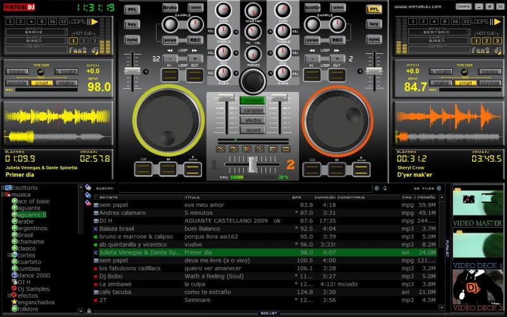Open right deck effects dropdown showing BEATGRID
Screen dimensions: 507x317
[x=439, y=31]
